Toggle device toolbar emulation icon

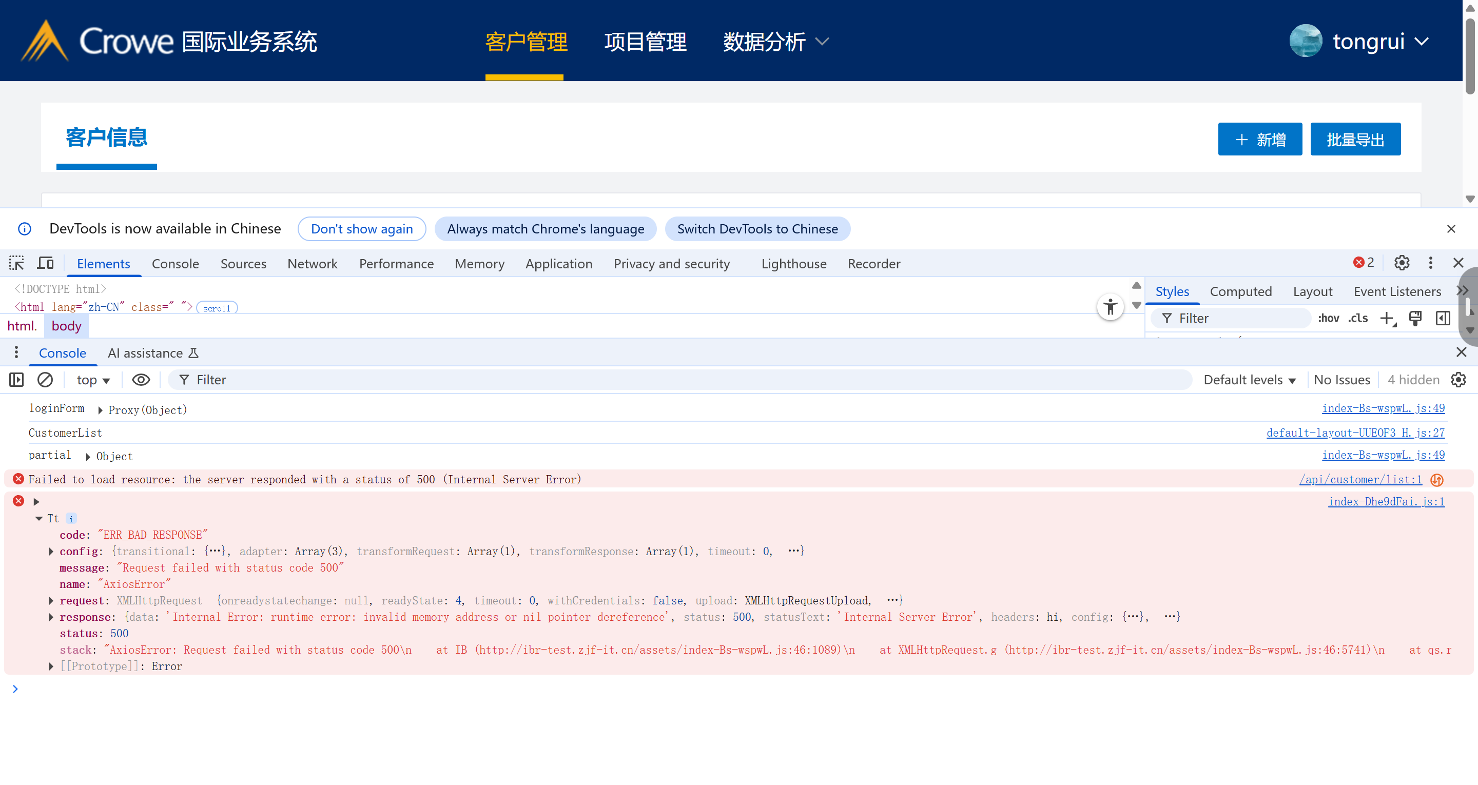click(x=45, y=263)
